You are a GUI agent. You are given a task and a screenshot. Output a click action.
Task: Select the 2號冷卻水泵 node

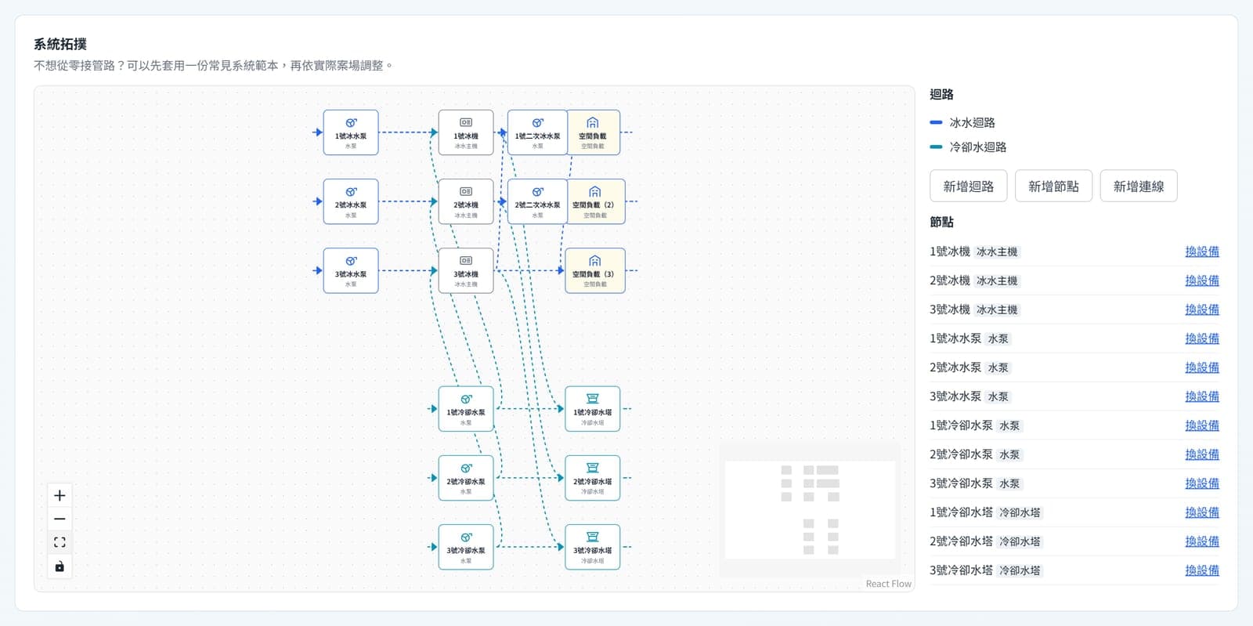pos(466,478)
